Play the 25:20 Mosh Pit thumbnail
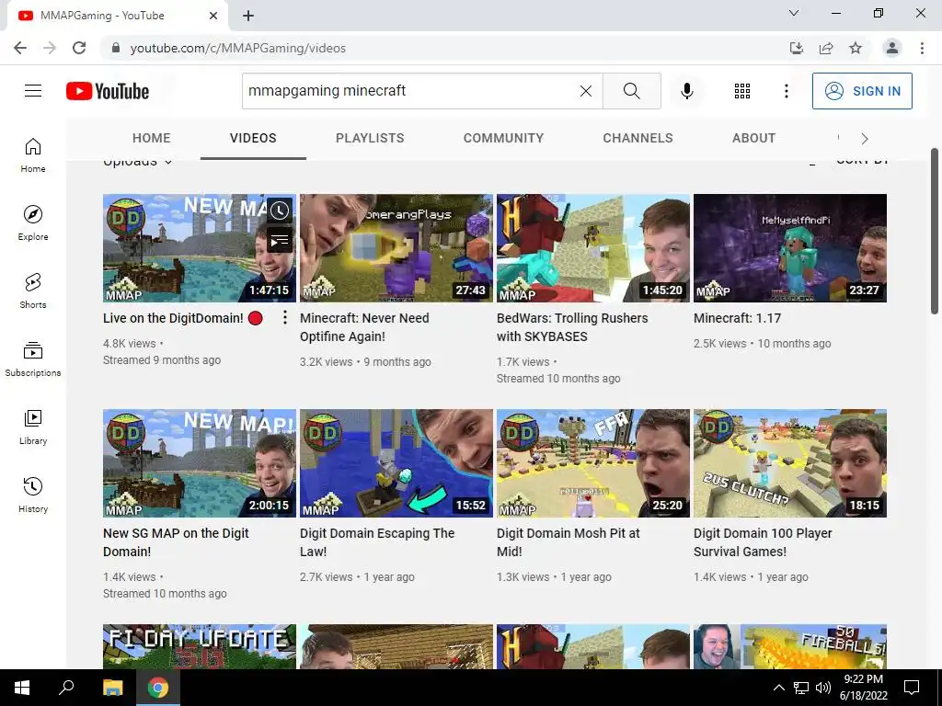Screen dimensions: 942x706 tap(593, 463)
